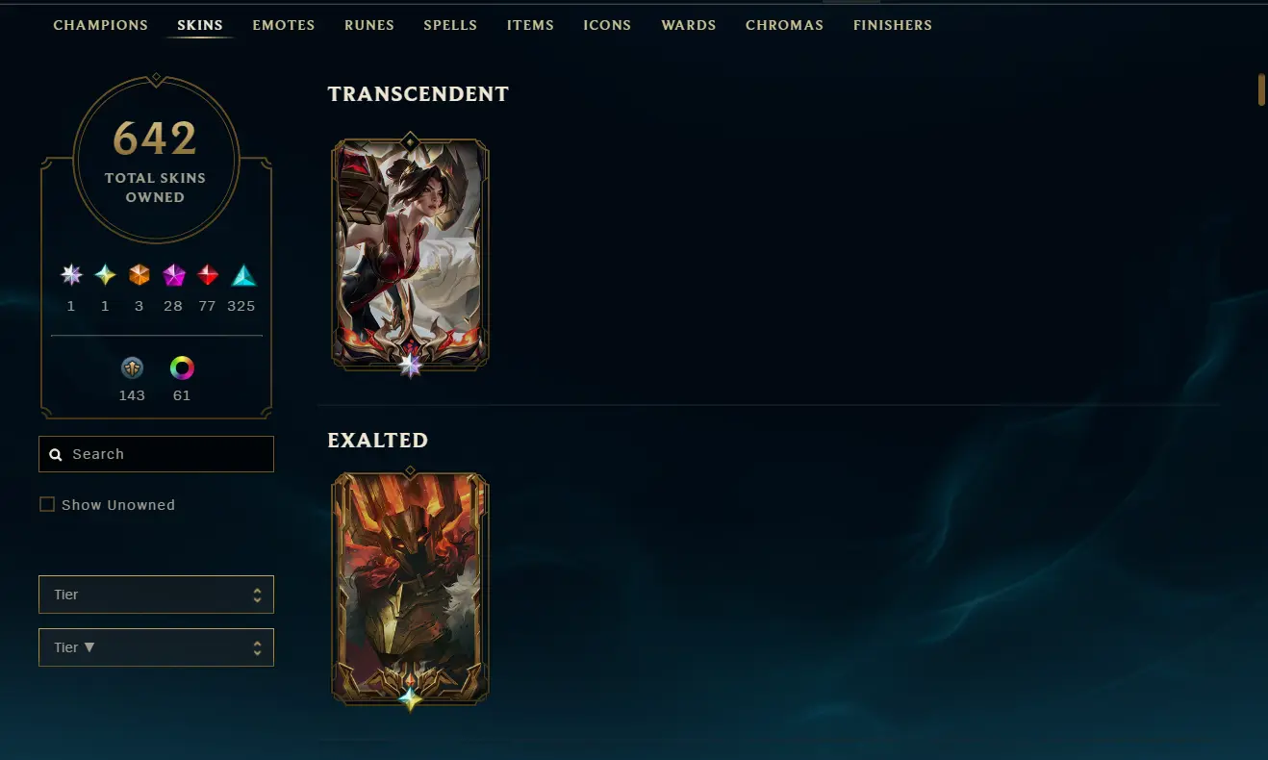Open the Finishers tab
1268x760 pixels.
893,25
